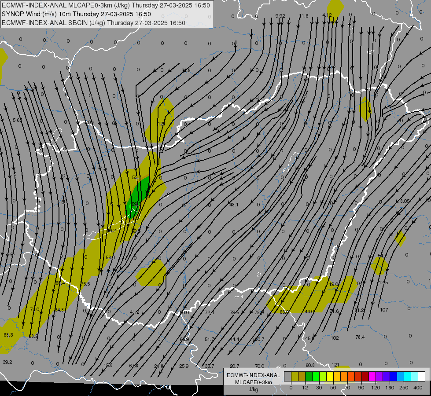Click the 64.8 value on the map
This screenshot has height=396, width=431.
[59, 310]
